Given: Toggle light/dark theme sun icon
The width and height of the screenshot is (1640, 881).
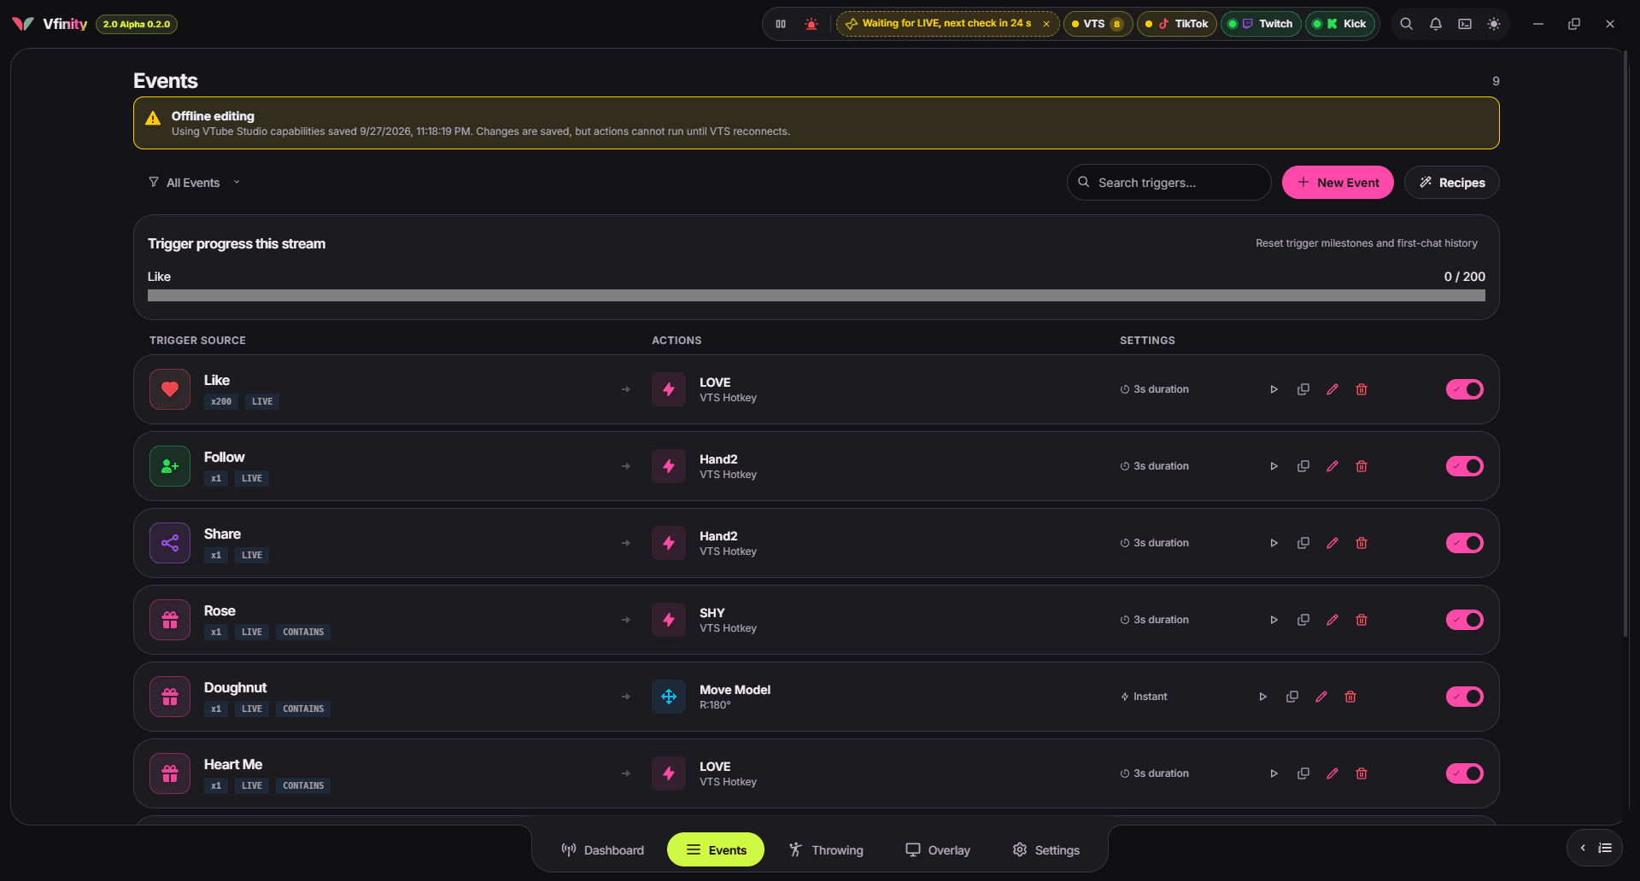Looking at the screenshot, I should [1494, 24].
